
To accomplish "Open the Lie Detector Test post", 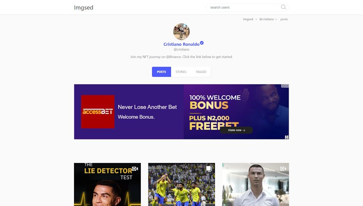I will 107,185.
